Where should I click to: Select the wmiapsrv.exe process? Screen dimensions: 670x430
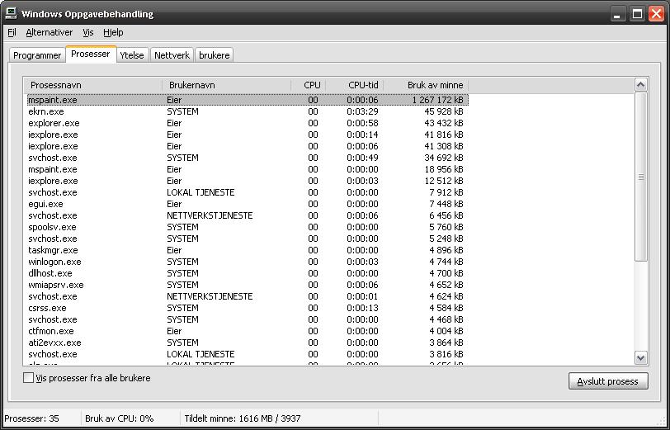(248, 285)
